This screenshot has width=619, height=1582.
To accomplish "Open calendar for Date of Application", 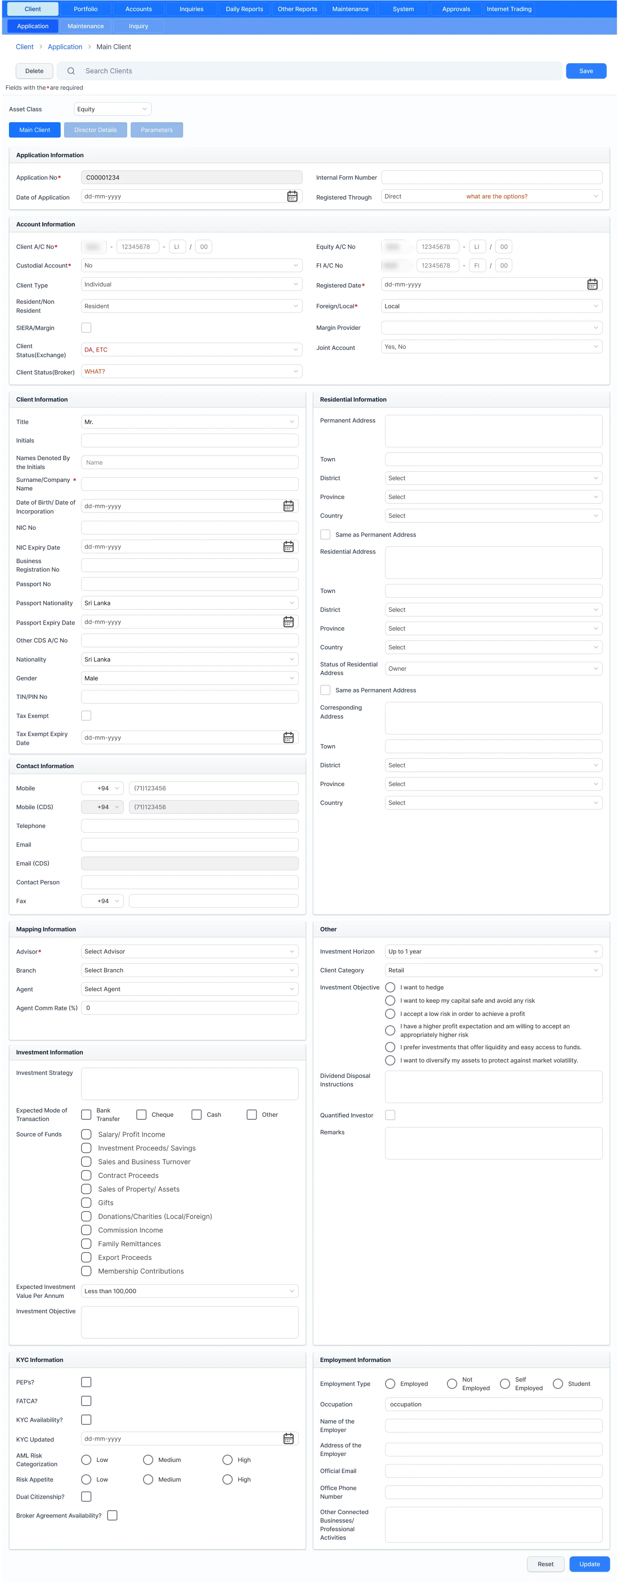I will point(292,197).
